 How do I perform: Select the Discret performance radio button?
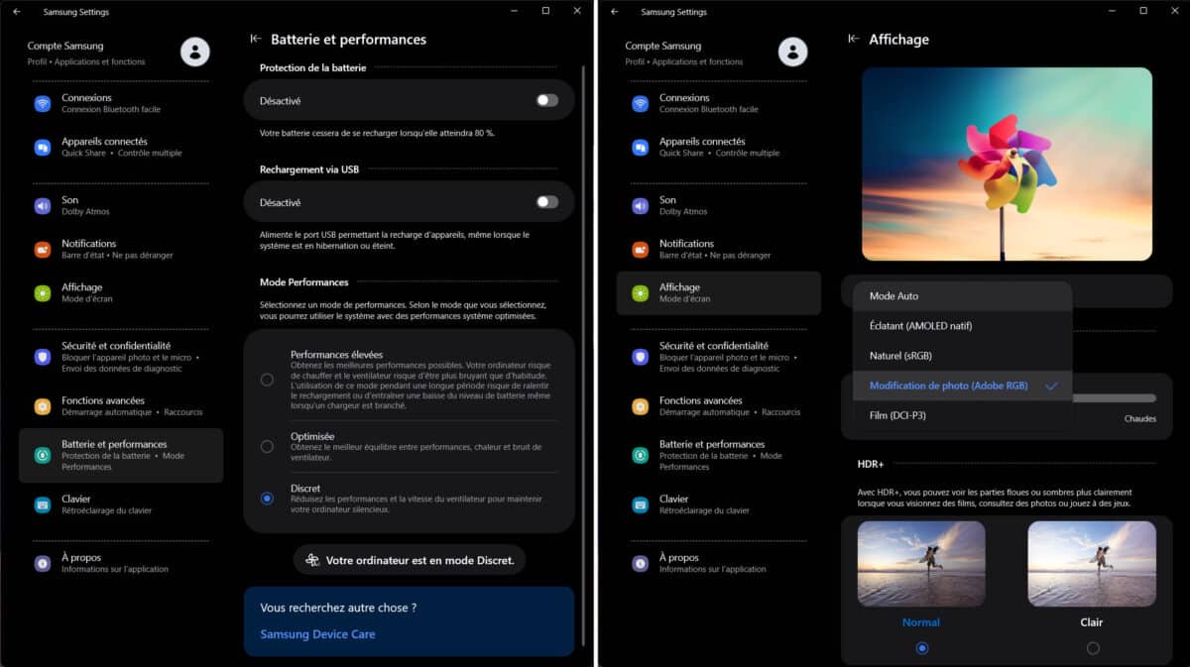267,499
